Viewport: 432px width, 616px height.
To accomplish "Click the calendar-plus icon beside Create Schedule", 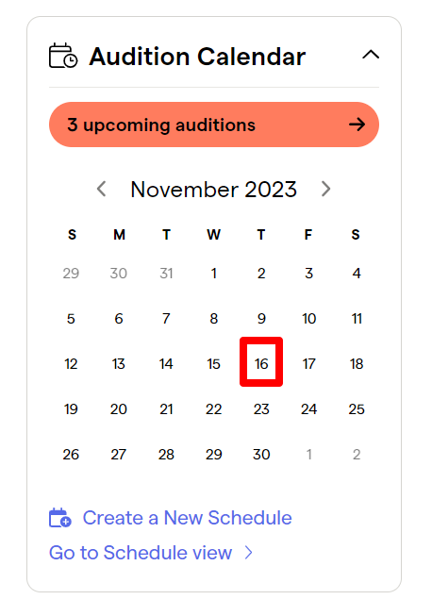I will [x=59, y=517].
